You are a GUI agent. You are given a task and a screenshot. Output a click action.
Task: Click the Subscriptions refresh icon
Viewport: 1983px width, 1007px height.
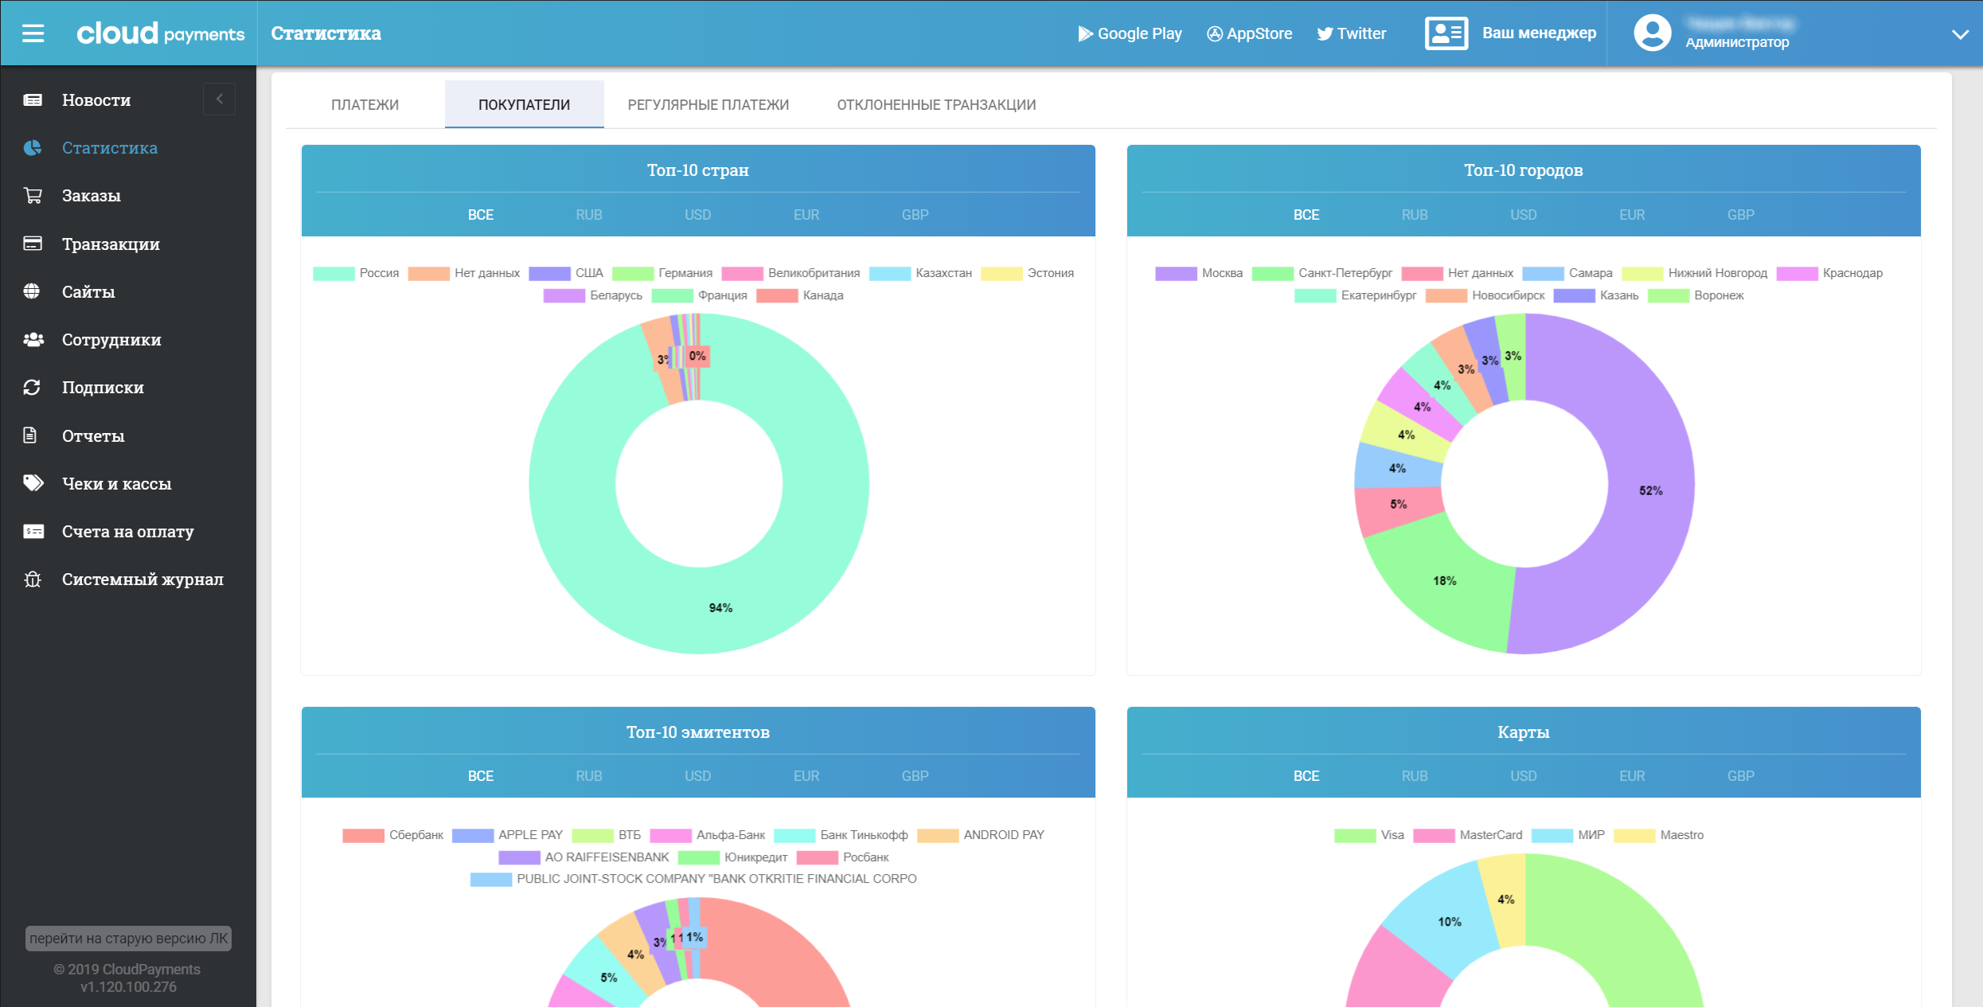(32, 388)
